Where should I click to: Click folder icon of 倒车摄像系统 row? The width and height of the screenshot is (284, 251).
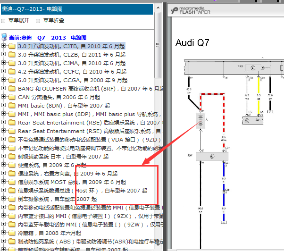[x=12, y=199]
